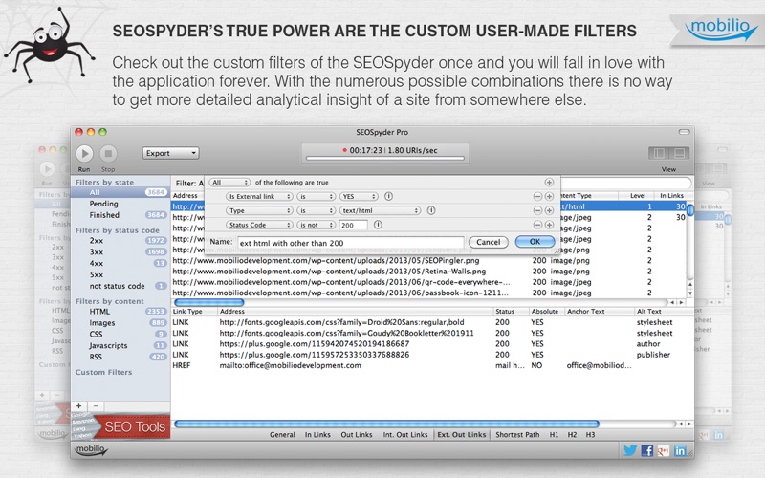The height and width of the screenshot is (478, 765).
Task: Select the Finished state filter
Action: pyautogui.click(x=120, y=214)
